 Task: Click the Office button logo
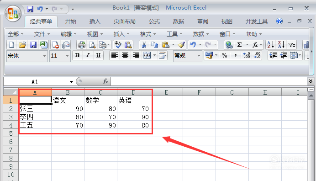pos(13,13)
